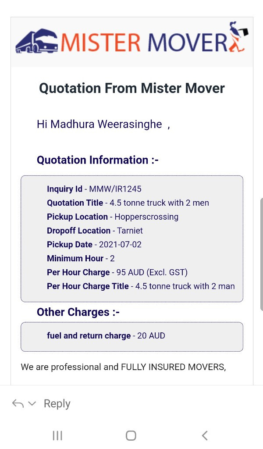The image size is (263, 449).
Task: Open Android recent apps
Action: pyautogui.click(x=57, y=435)
